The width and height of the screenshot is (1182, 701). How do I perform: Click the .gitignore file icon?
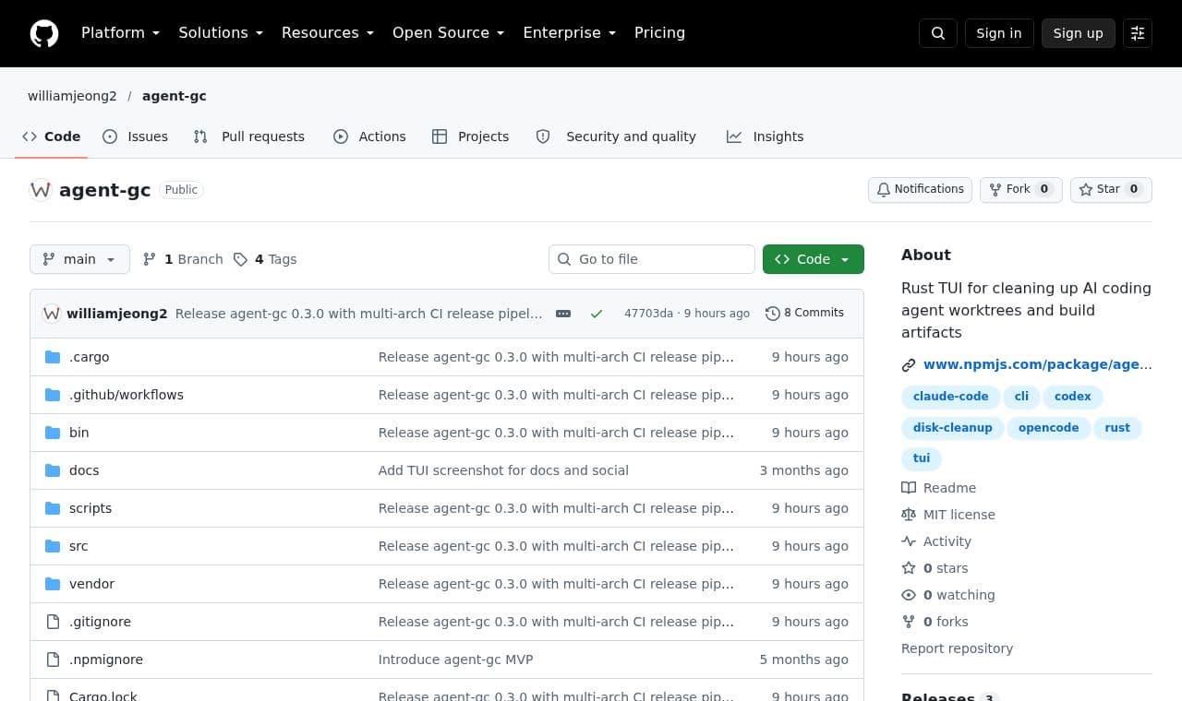53,622
